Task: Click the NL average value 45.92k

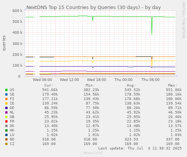Action: point(134,112)
